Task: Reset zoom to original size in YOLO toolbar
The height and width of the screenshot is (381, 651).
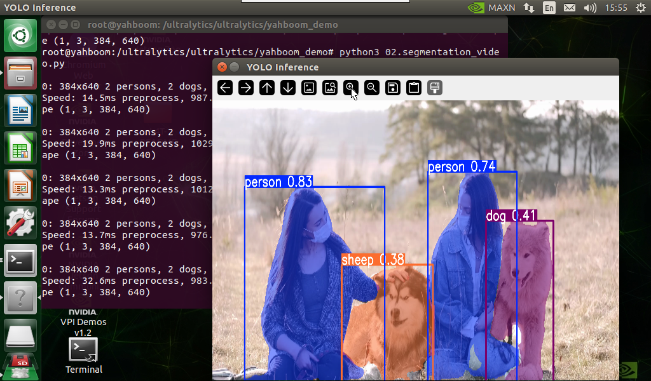Action: pos(309,88)
